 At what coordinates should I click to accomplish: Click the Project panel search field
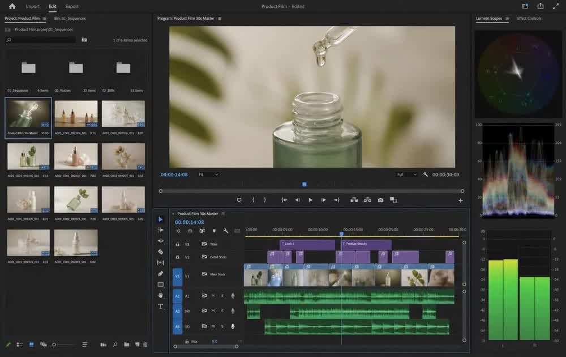coord(40,40)
